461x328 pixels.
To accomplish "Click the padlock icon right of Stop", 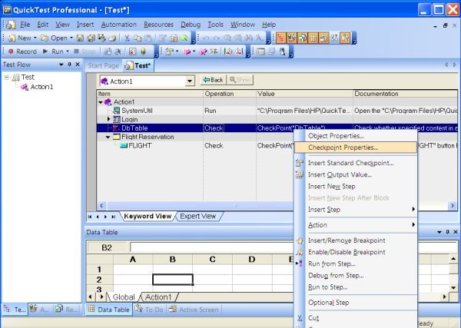I will click(108, 51).
